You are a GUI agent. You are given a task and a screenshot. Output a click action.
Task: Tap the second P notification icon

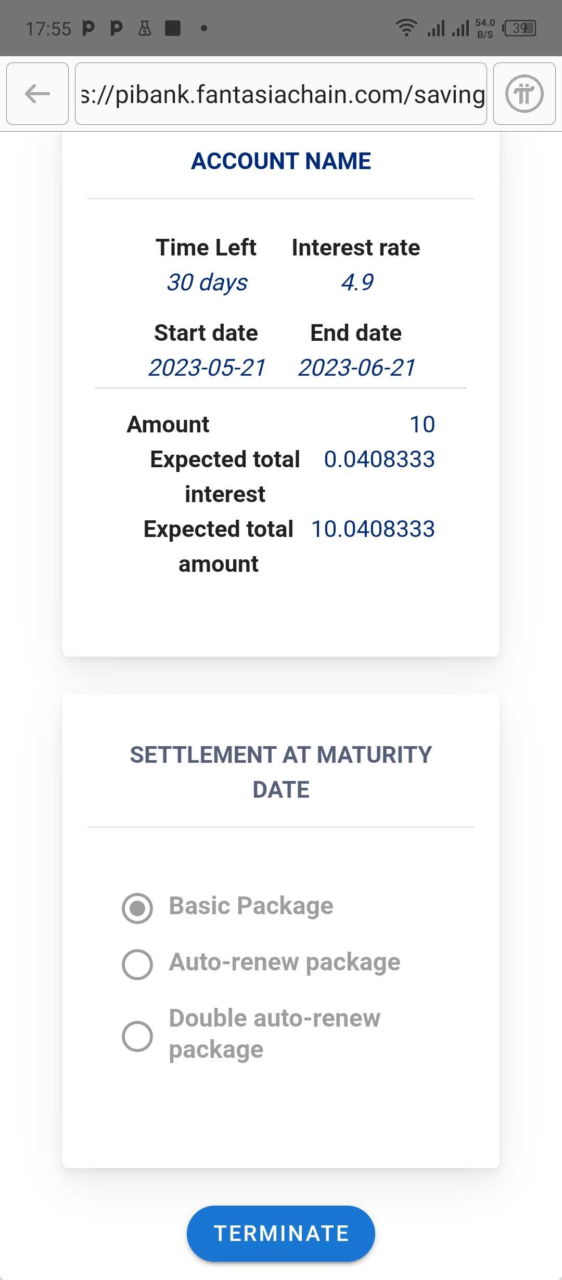tap(117, 28)
